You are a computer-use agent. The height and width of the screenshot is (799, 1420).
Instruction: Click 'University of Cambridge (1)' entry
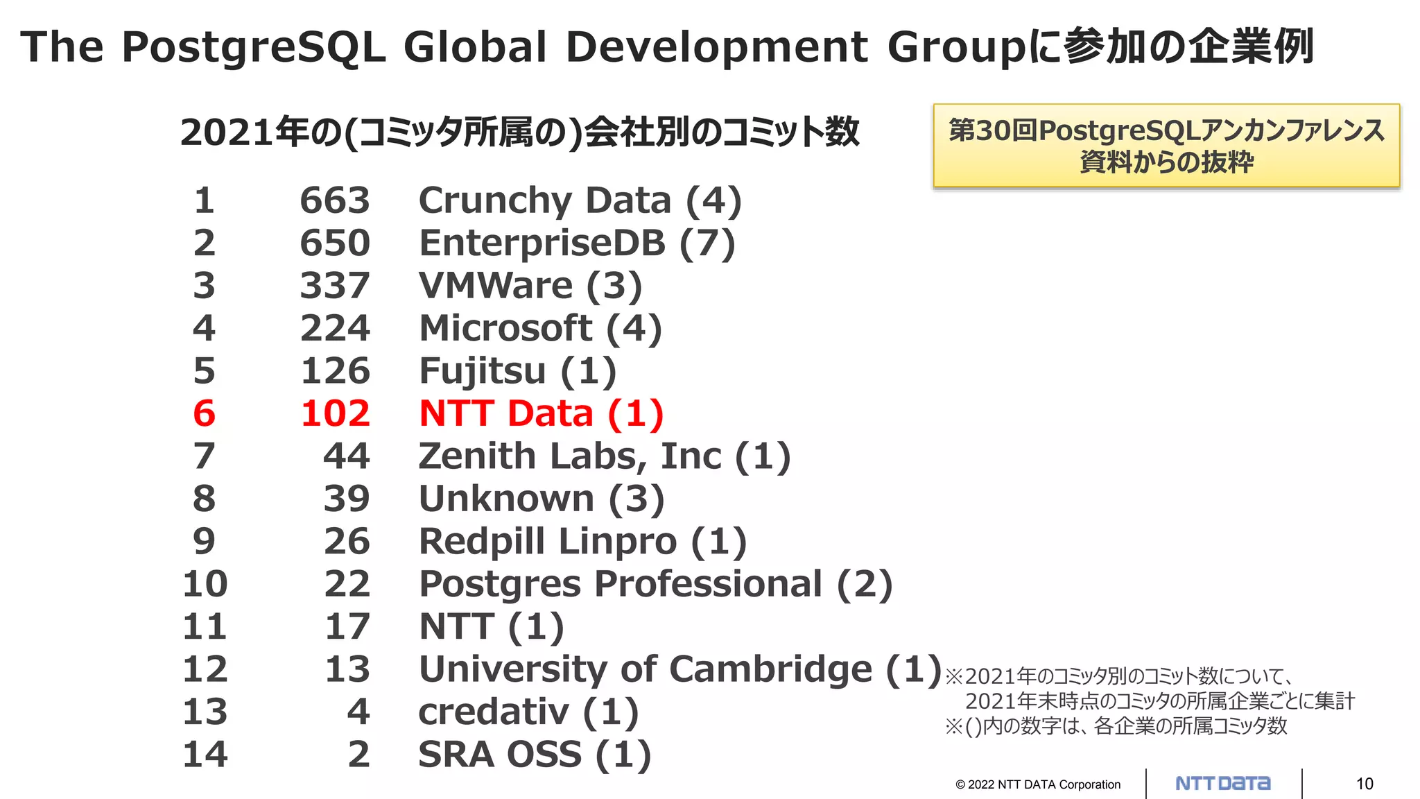[680, 670]
